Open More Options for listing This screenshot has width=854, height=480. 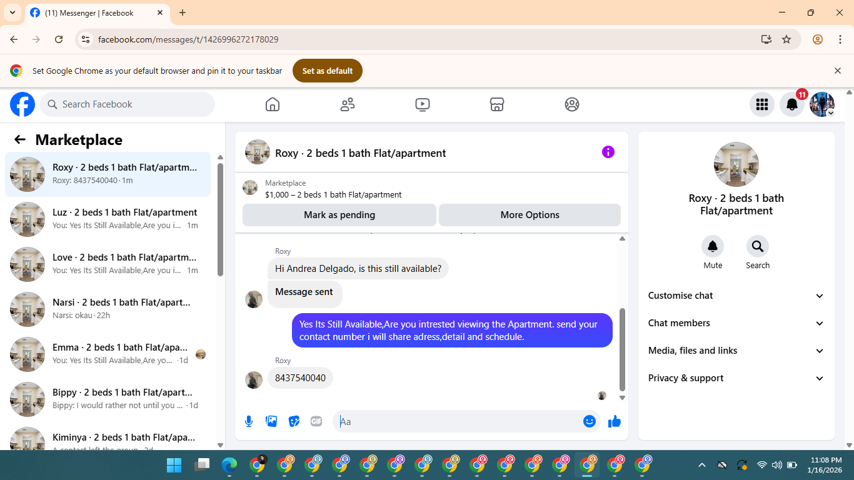click(530, 215)
